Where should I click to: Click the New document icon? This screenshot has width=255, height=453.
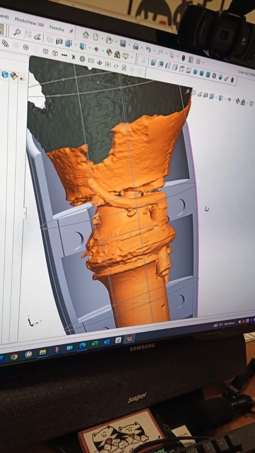point(95,37)
